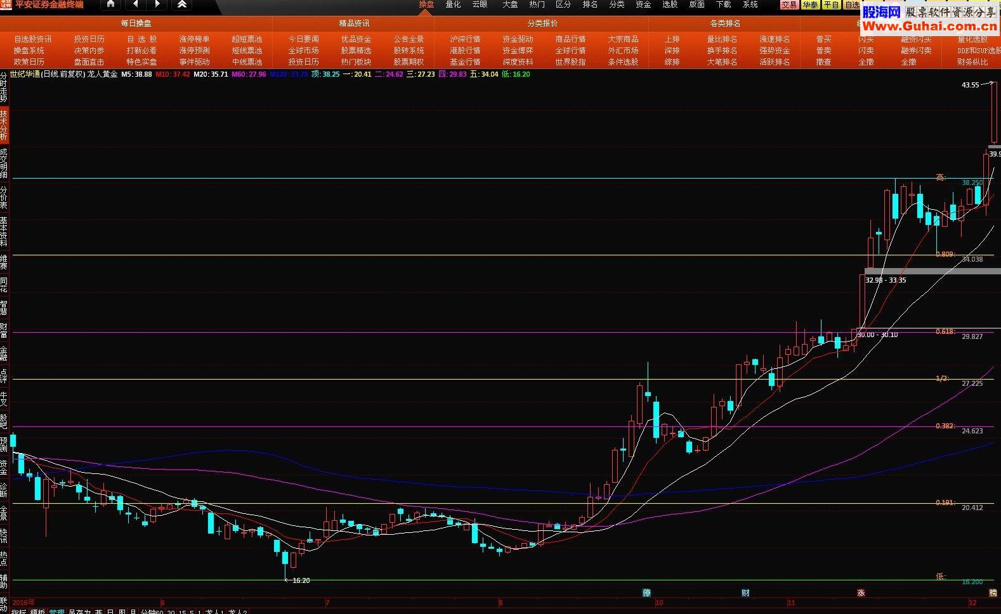Open 事件驱动 link
The image size is (1001, 614).
[x=194, y=62]
